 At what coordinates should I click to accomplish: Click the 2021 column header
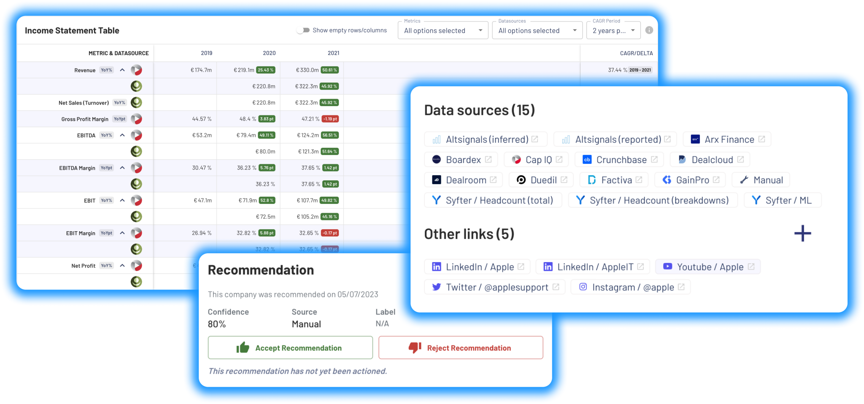coord(333,53)
